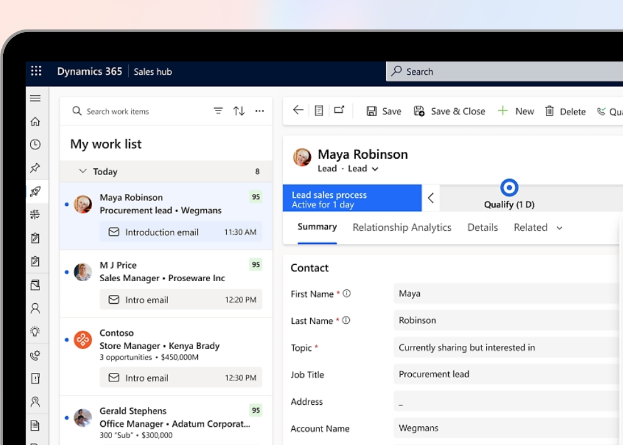Image resolution: width=623 pixels, height=445 pixels.
Task: Click Save & Close
Action: [x=449, y=112]
